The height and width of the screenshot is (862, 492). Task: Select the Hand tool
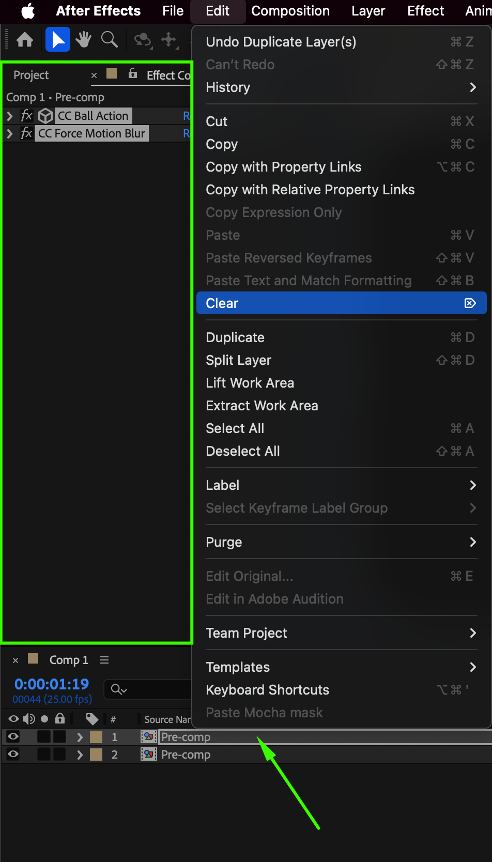(x=83, y=40)
